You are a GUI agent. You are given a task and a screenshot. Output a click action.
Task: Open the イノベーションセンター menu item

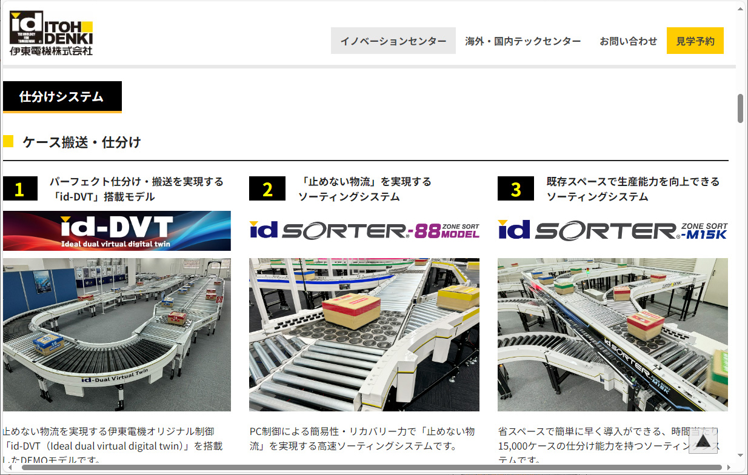(393, 41)
